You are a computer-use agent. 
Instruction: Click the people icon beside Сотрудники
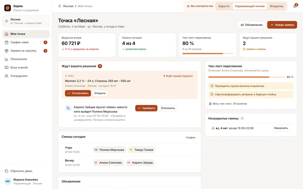tap(6, 76)
